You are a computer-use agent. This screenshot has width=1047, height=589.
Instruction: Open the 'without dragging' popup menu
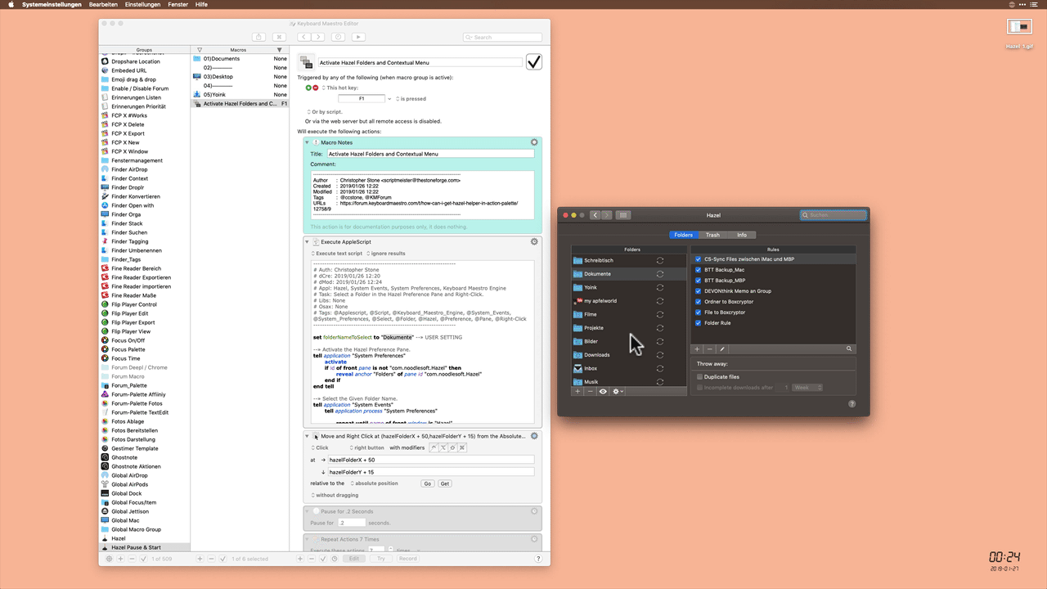pos(335,495)
